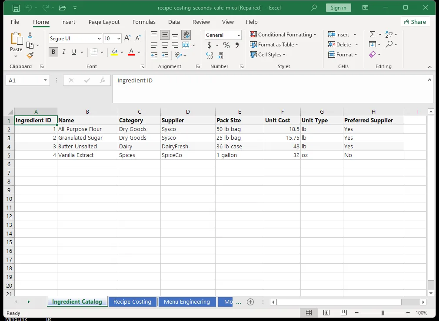Viewport: 439px width, 321px height.
Task: Increase font size with the large A icon
Action: tap(127, 38)
